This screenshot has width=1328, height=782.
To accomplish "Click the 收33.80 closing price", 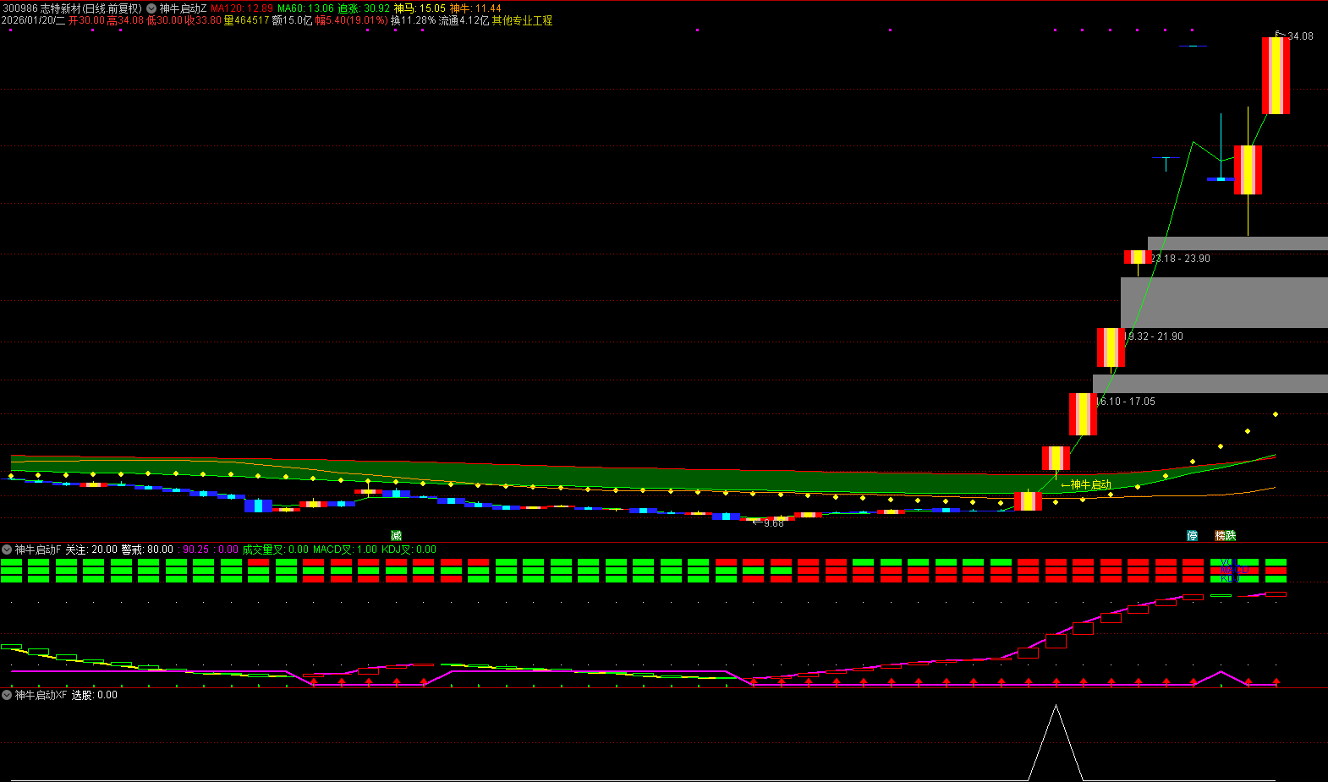I will 203,20.
